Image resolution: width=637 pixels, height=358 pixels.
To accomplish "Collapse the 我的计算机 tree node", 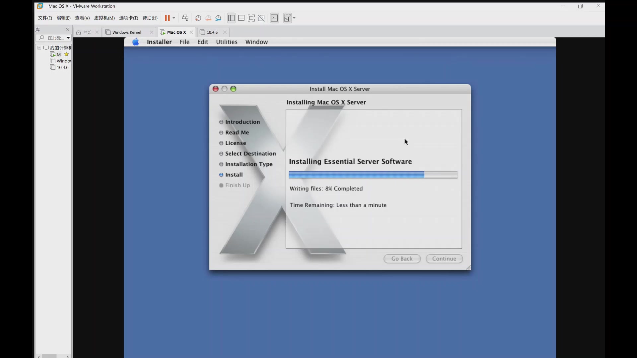I will click(39, 48).
